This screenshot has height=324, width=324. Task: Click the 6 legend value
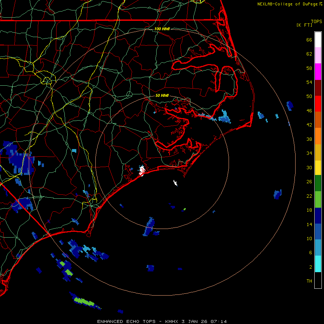311,253
